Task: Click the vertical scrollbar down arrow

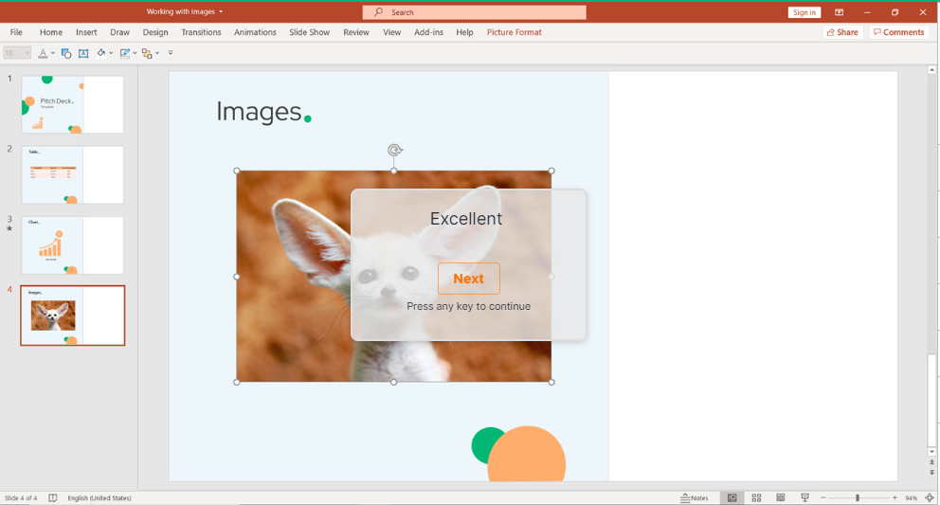Action: [x=931, y=452]
